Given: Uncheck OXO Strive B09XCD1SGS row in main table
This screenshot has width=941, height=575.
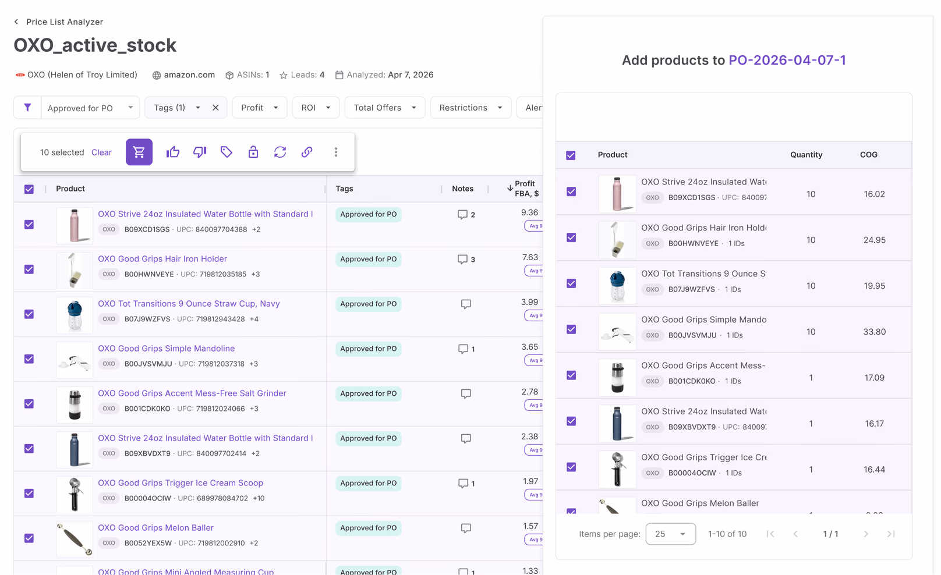Looking at the screenshot, I should click(x=29, y=225).
